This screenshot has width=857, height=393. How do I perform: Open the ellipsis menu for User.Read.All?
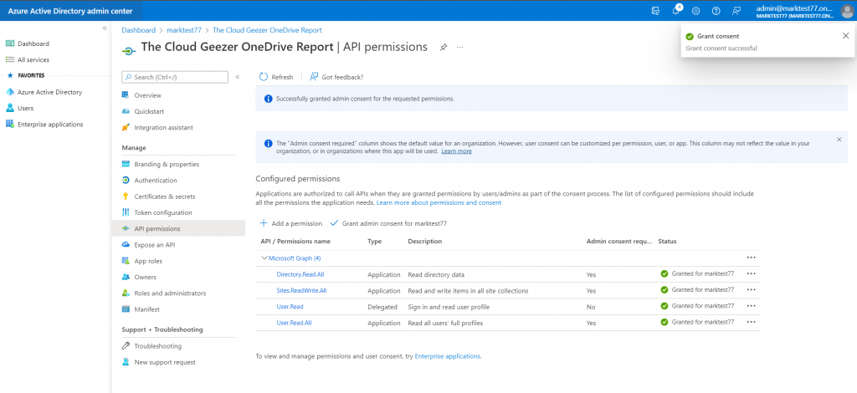coord(751,322)
